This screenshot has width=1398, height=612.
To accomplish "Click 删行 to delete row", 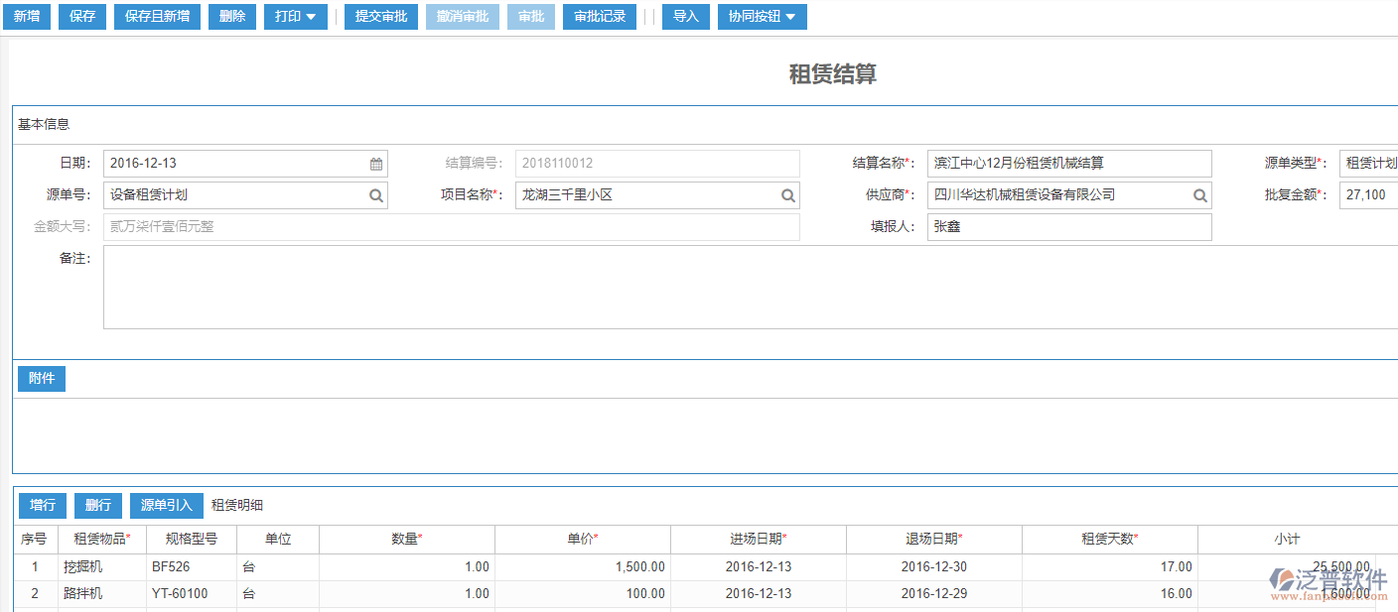I will tap(98, 506).
